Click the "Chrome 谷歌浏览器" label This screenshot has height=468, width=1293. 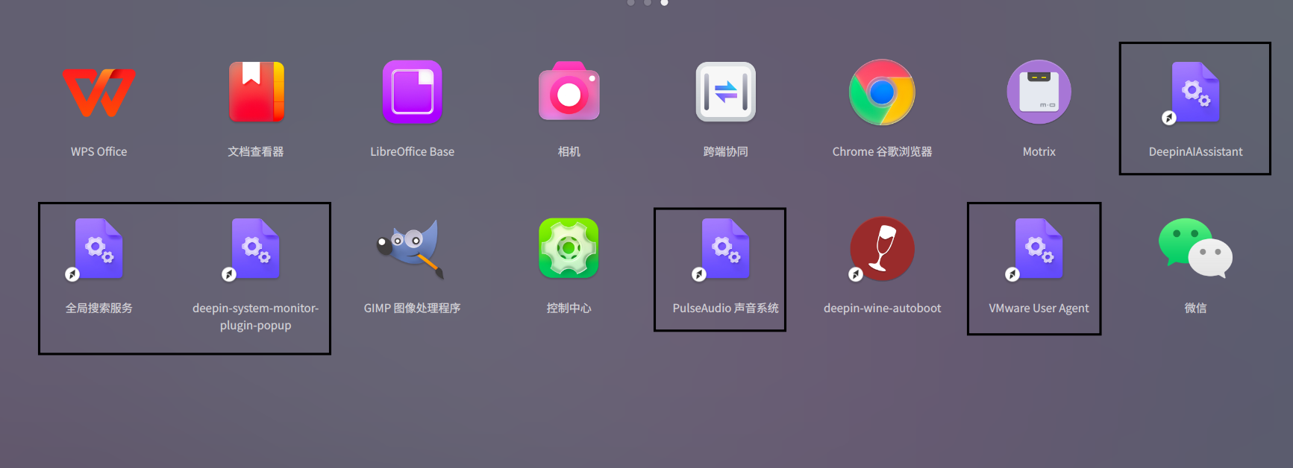coord(883,152)
